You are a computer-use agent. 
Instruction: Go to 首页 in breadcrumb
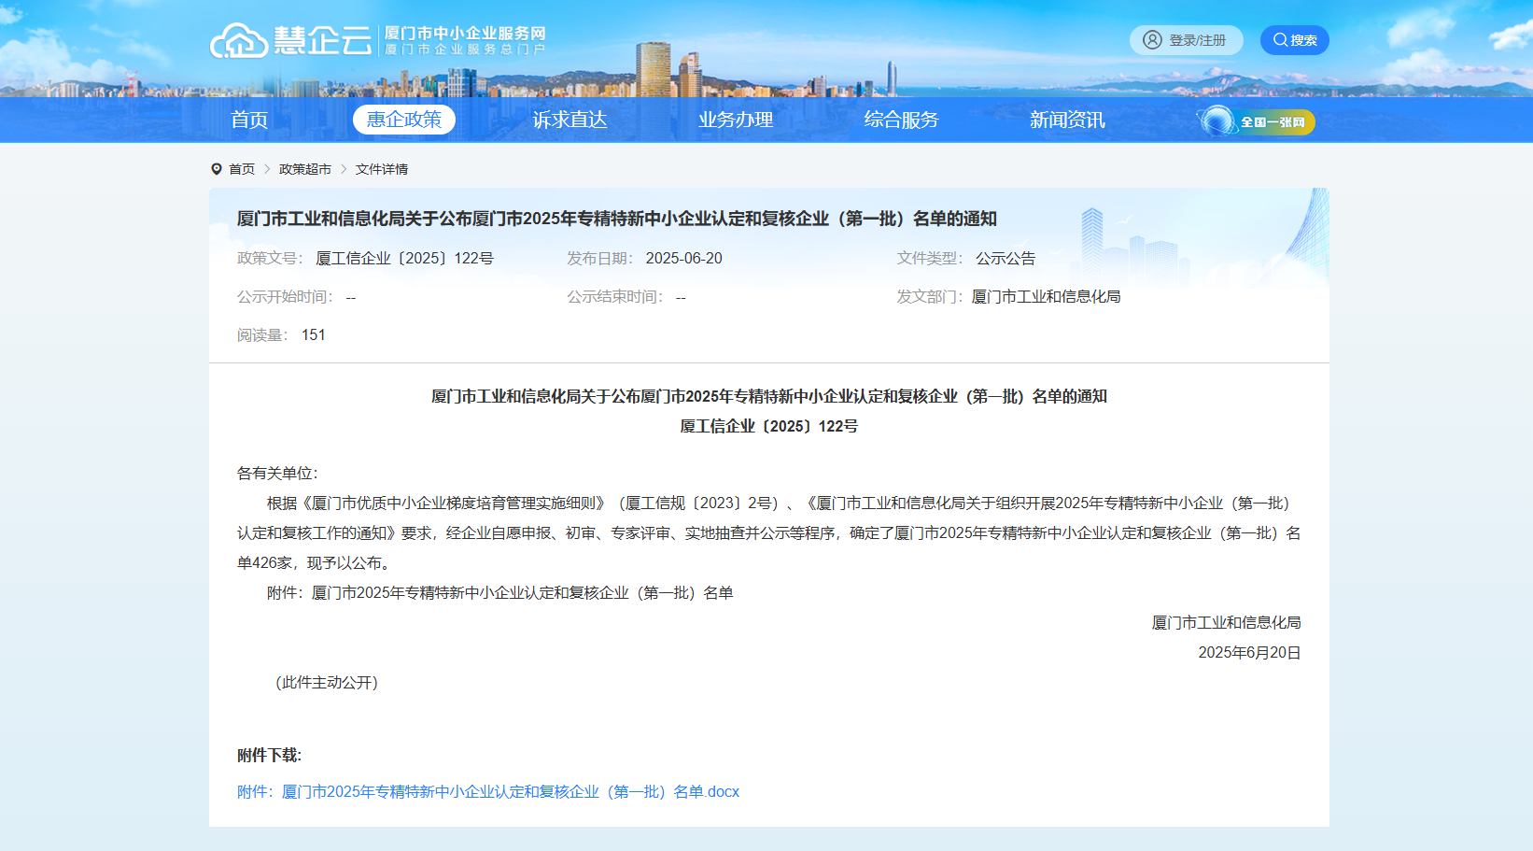242,169
